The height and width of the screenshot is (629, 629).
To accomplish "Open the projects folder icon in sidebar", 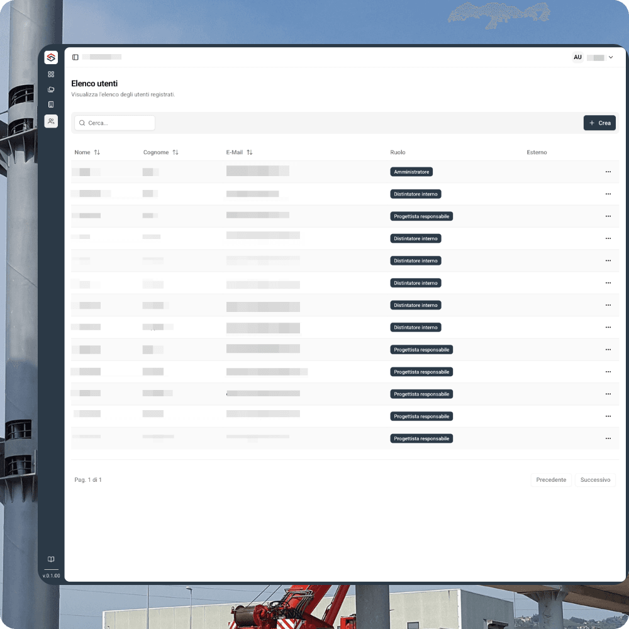I will tap(51, 89).
